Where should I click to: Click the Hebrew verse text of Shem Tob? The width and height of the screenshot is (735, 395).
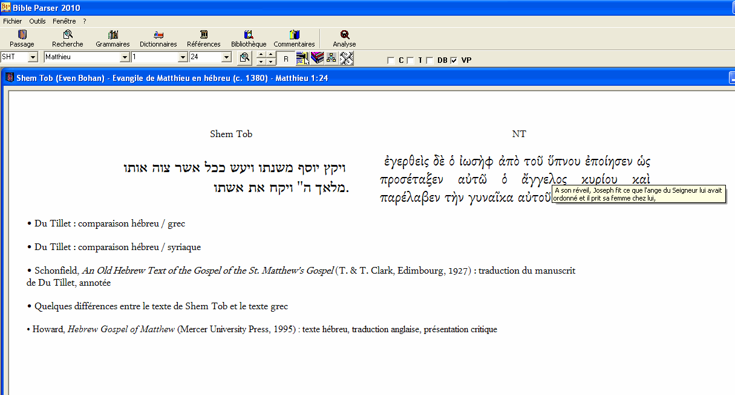tap(237, 177)
